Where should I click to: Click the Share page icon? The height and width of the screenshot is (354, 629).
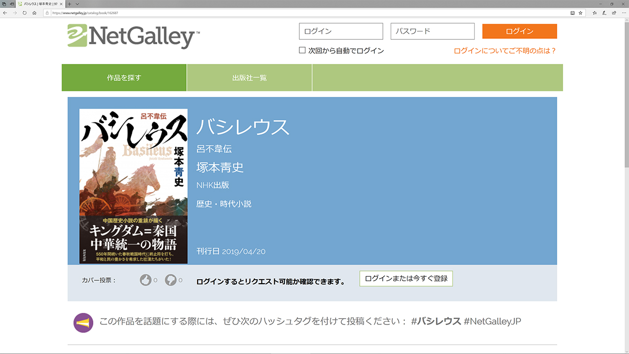[614, 13]
